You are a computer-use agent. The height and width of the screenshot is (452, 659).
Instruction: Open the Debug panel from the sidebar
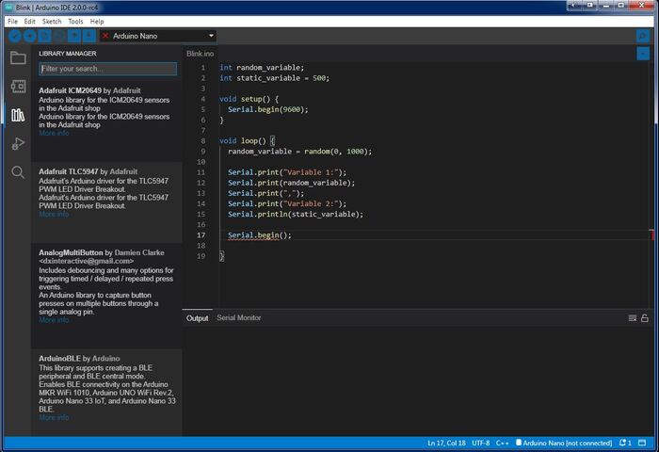click(x=17, y=143)
